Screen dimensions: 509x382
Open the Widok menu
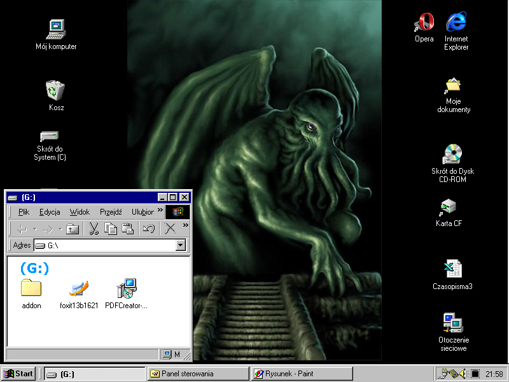(80, 212)
